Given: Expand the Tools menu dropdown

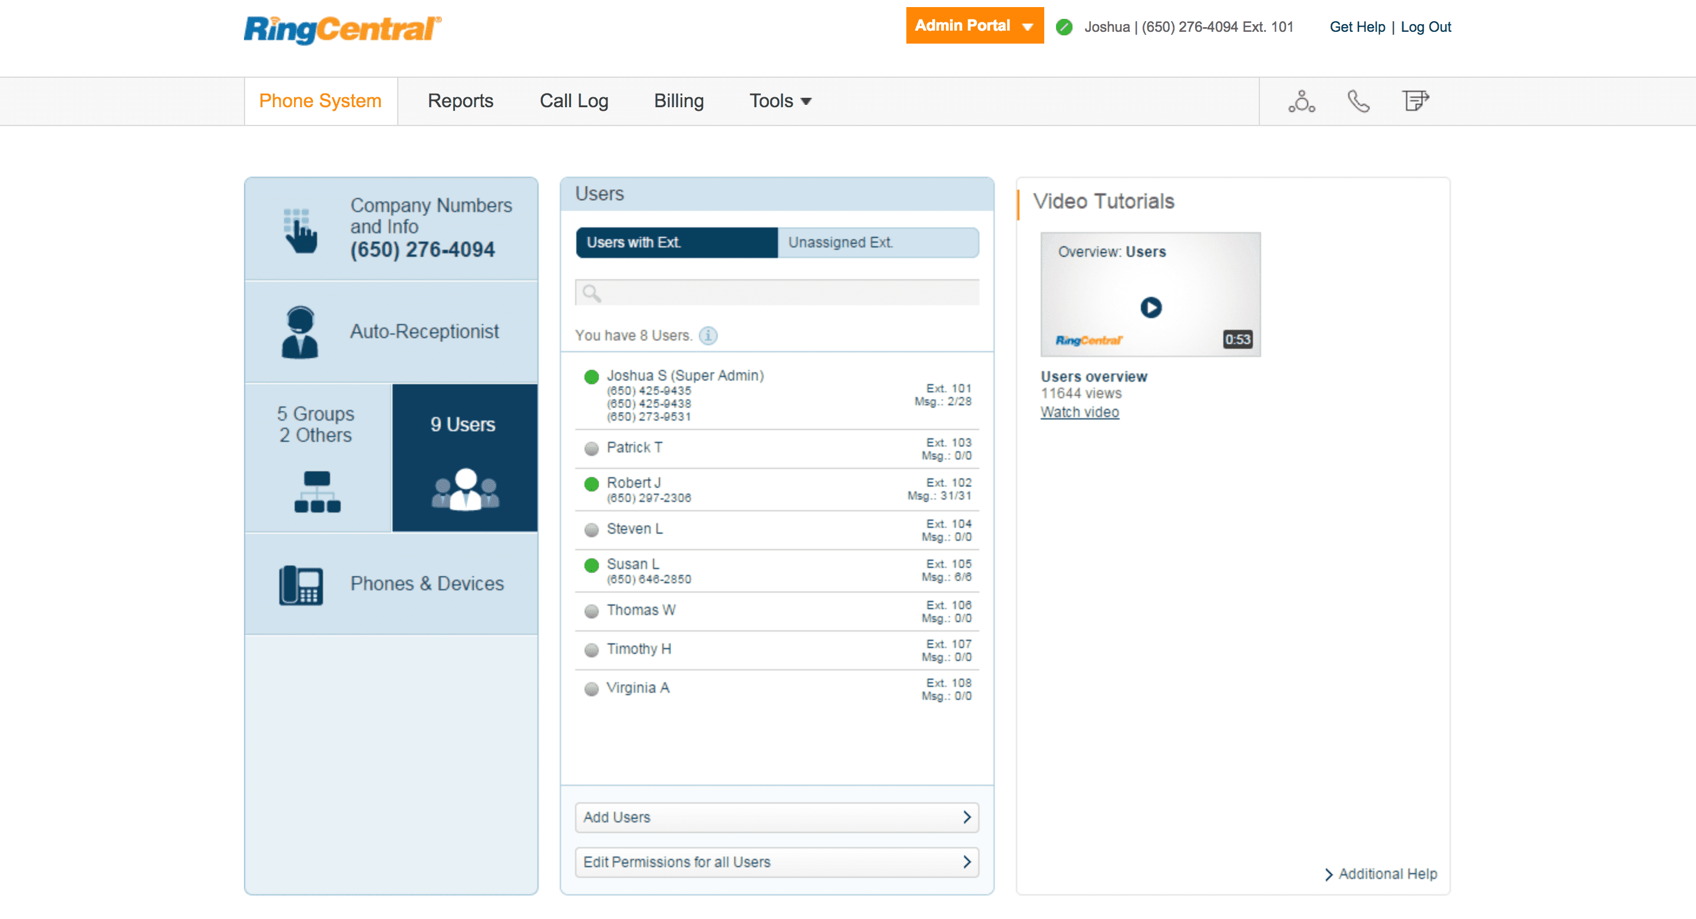Looking at the screenshot, I should tap(780, 101).
